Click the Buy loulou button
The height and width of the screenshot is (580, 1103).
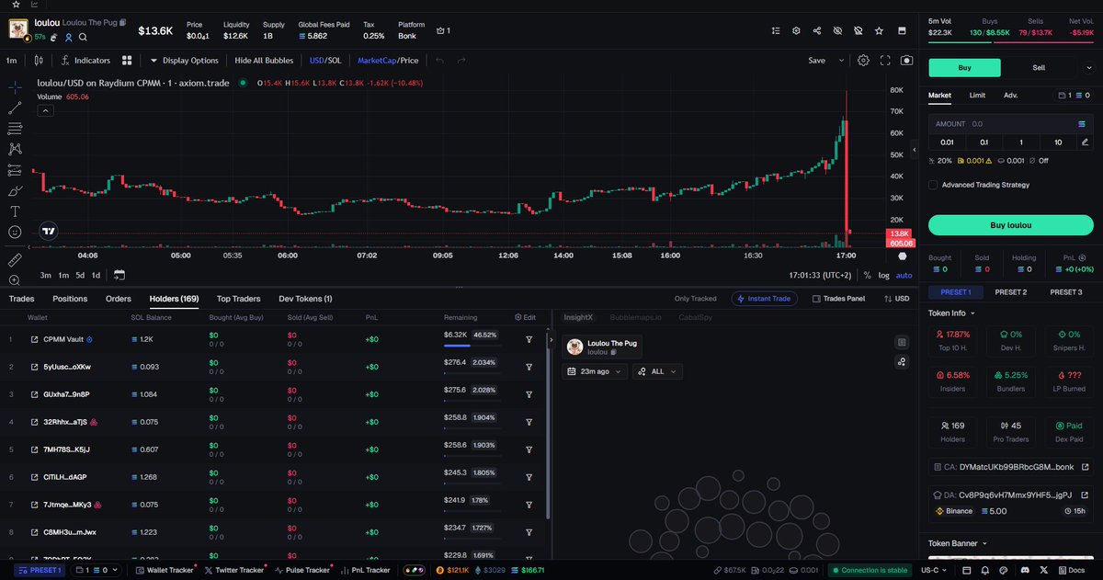(x=1010, y=225)
